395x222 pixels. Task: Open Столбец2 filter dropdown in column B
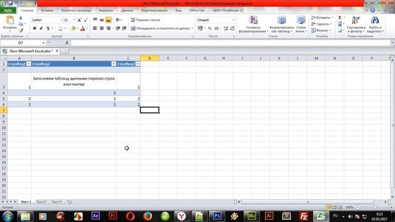pyautogui.click(x=114, y=64)
